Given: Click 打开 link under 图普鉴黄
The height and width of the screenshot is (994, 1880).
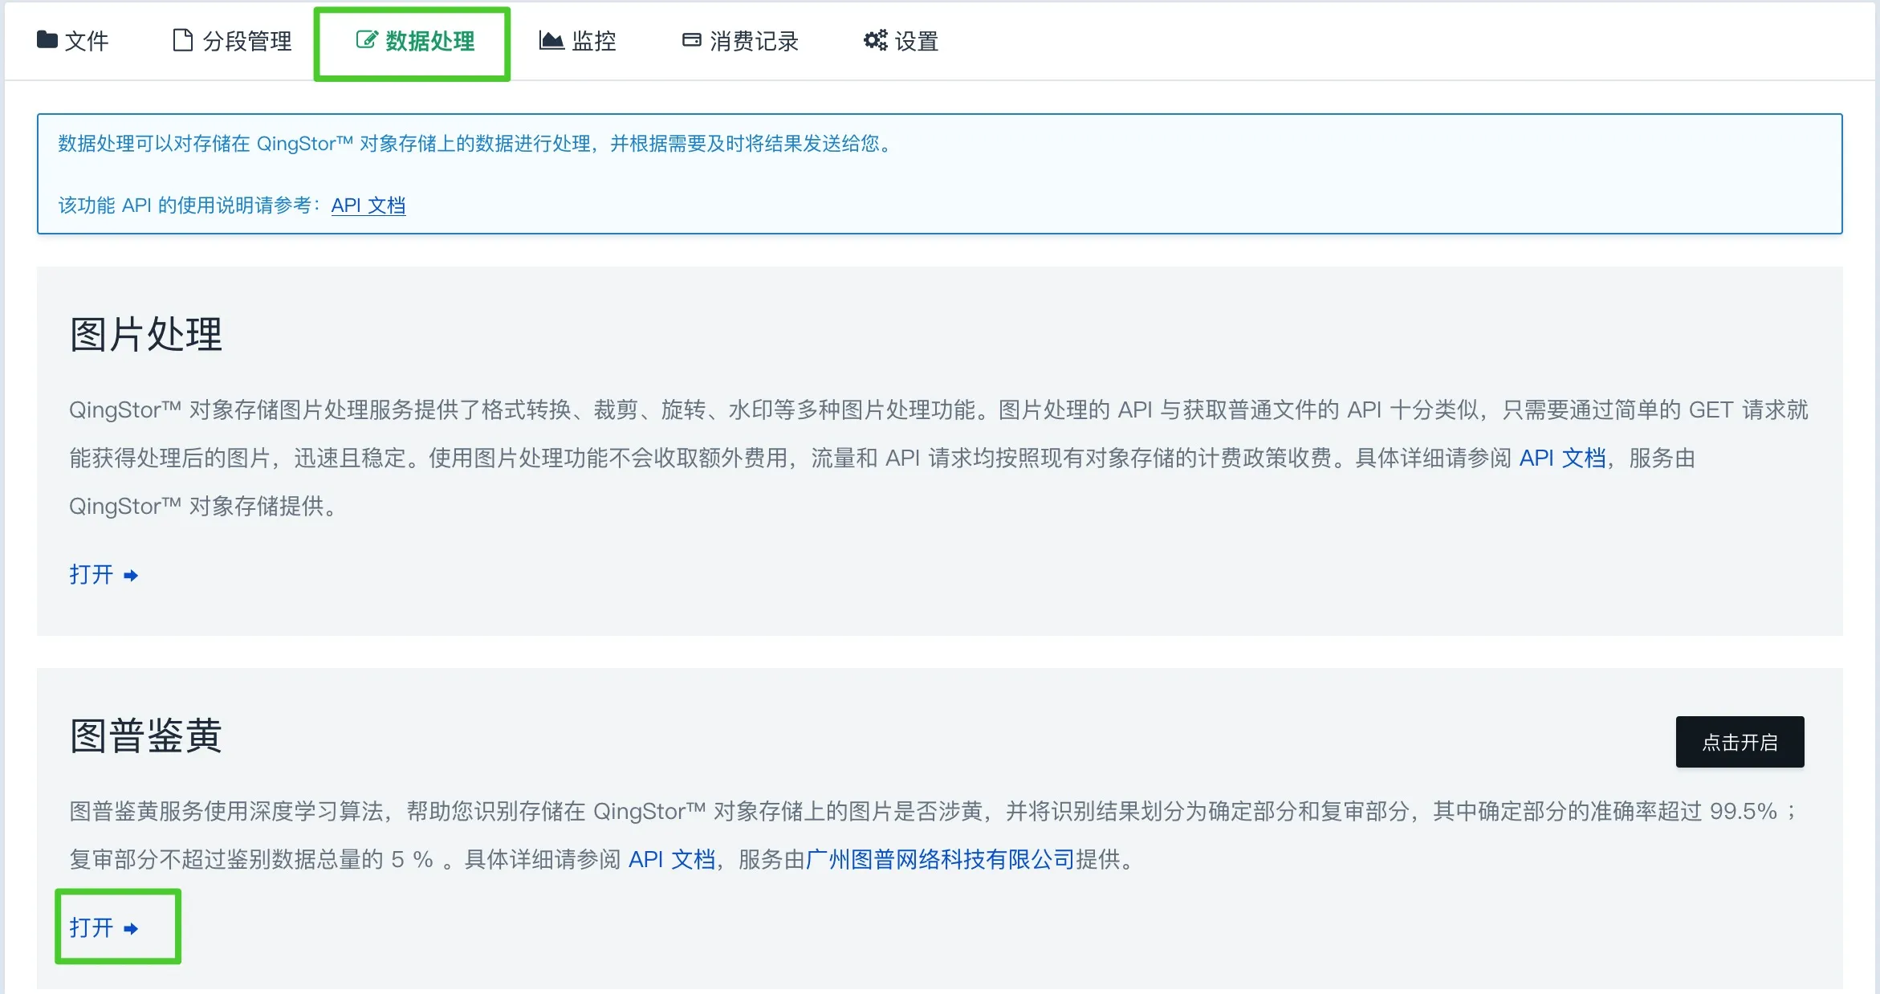Looking at the screenshot, I should click(x=91, y=928).
